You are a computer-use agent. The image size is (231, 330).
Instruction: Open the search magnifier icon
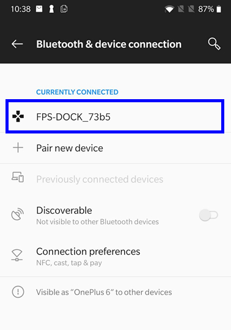click(x=215, y=44)
